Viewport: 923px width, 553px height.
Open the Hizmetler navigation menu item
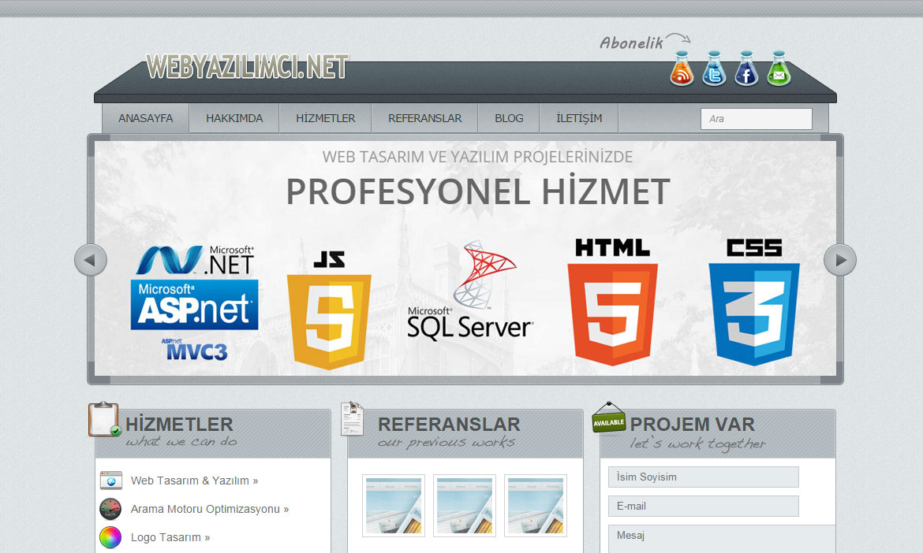(x=326, y=118)
